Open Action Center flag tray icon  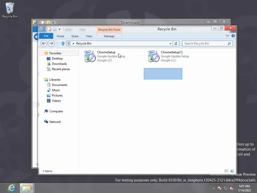pos(220,188)
